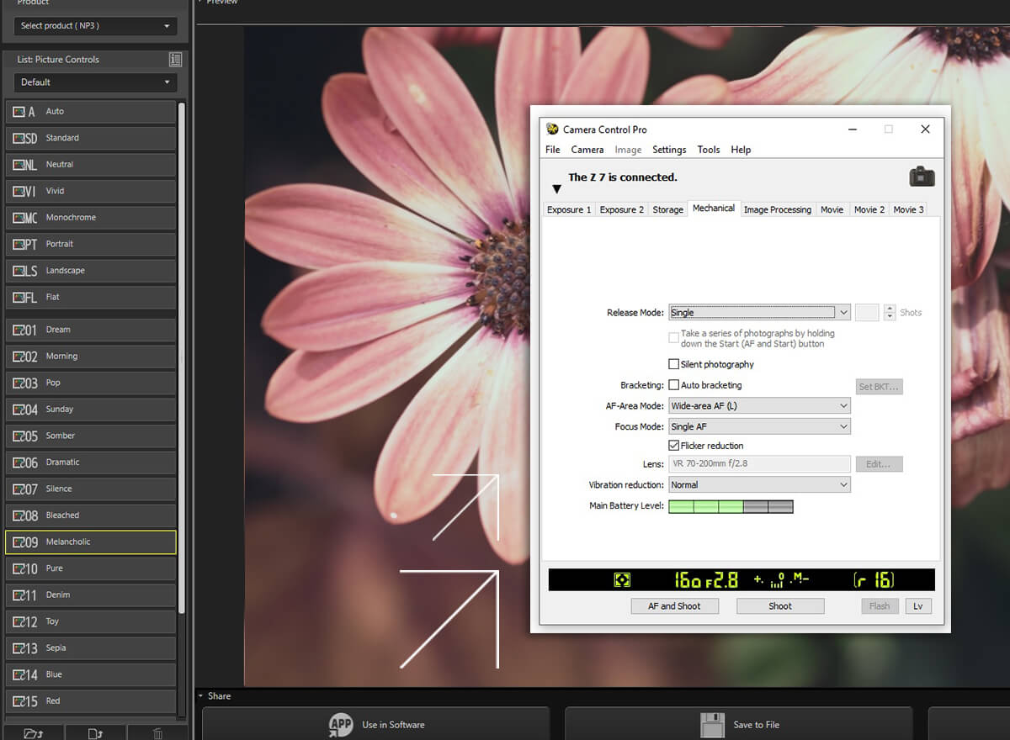Select the Somber creative picture control
Screen dimensions: 1010x740
coord(91,436)
